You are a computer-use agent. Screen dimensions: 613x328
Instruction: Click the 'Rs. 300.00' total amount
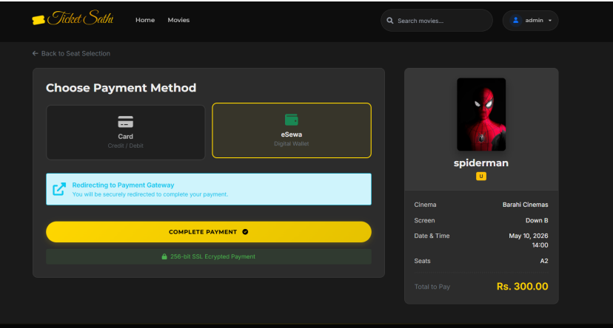522,287
